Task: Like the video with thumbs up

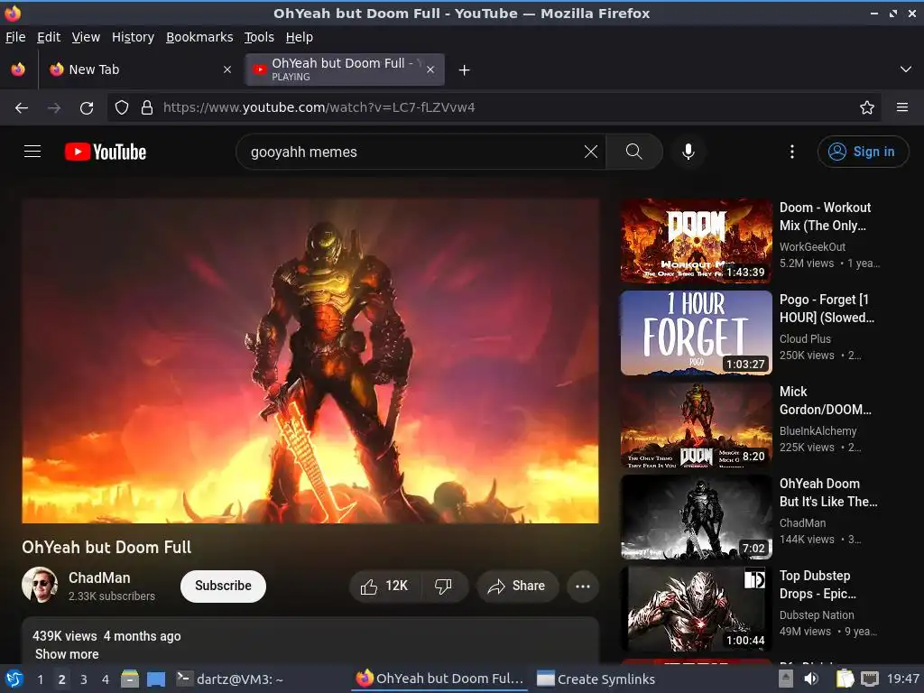Action: pos(384,586)
